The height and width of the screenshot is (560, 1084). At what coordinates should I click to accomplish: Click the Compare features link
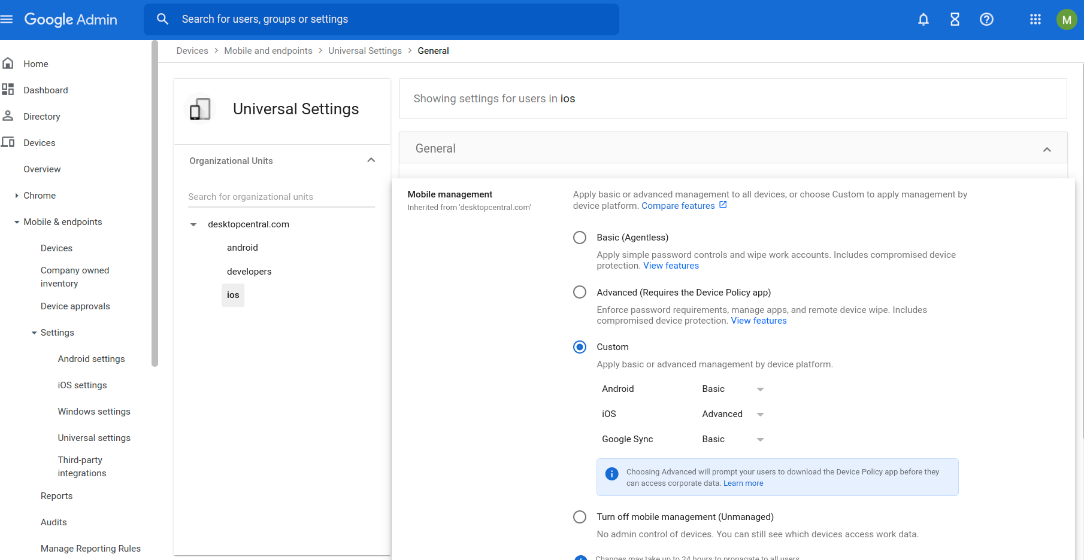(678, 206)
